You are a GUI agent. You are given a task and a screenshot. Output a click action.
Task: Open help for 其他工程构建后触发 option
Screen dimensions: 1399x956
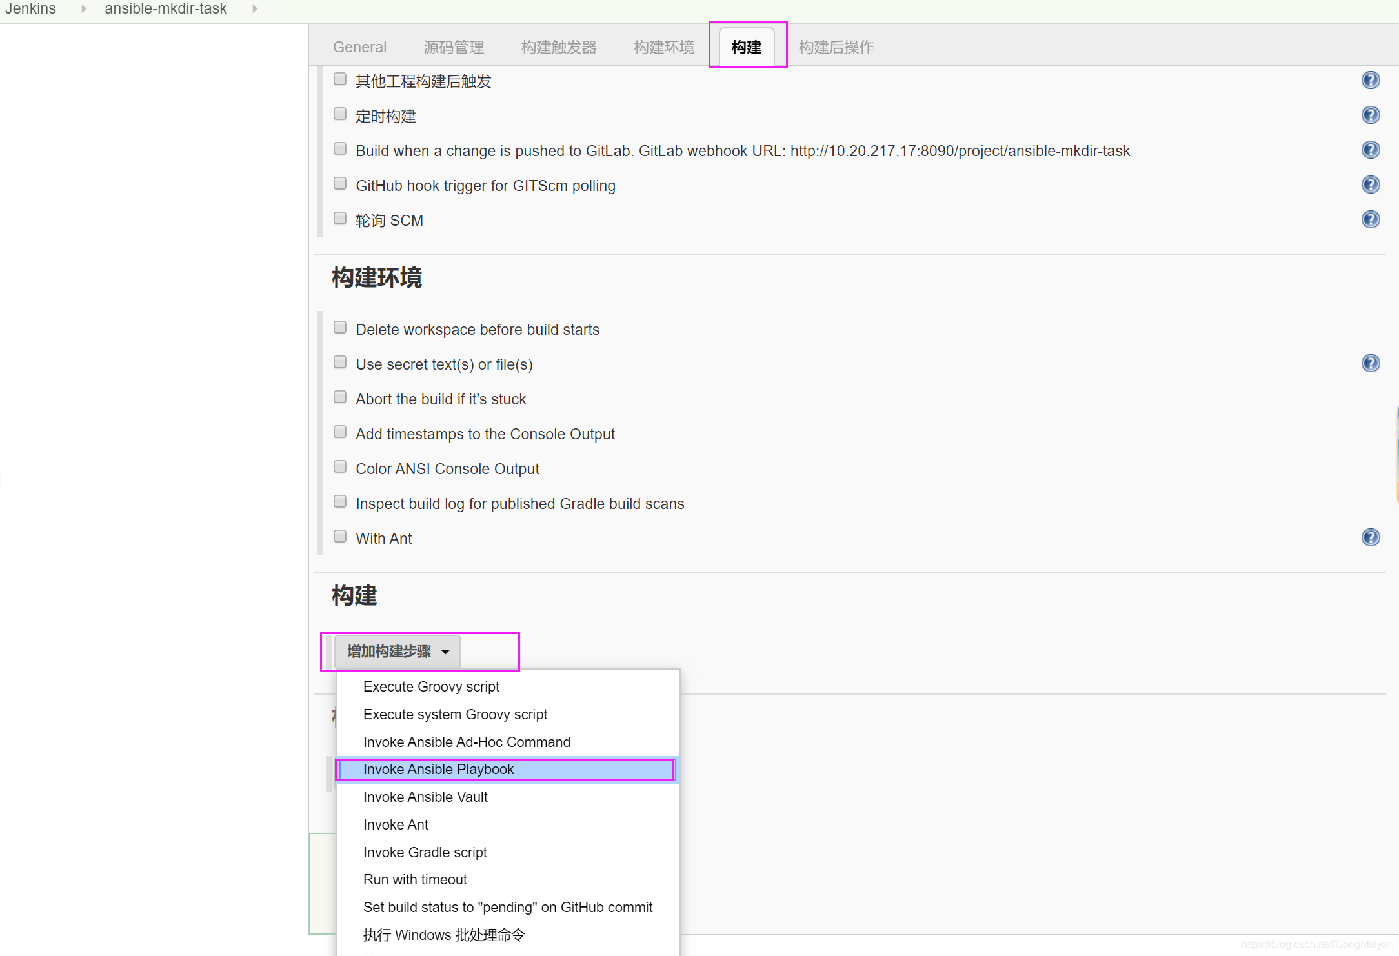pos(1370,80)
